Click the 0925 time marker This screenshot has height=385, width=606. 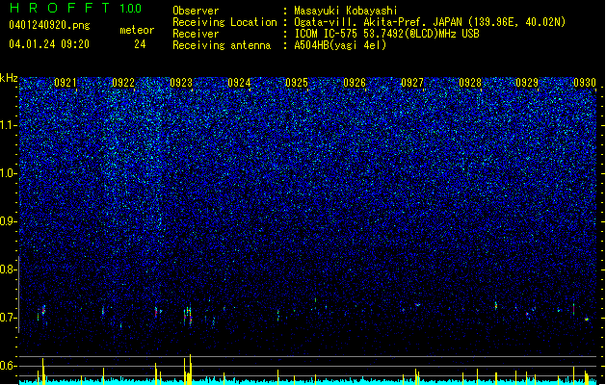[297, 82]
